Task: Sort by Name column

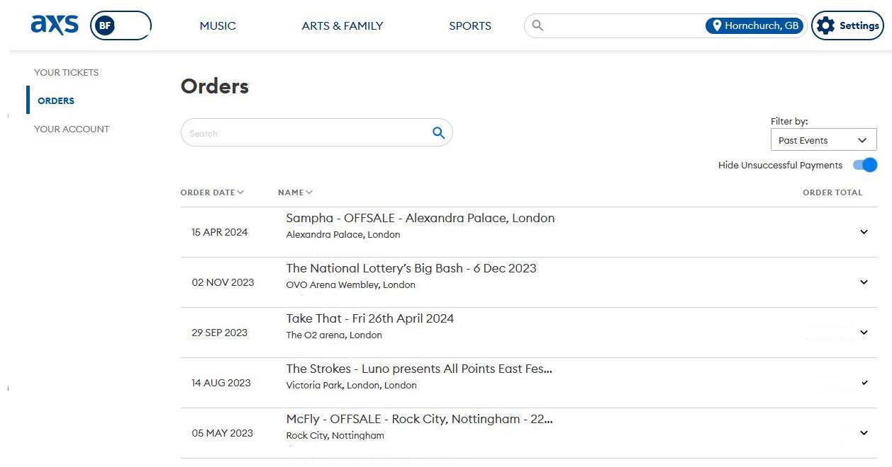Action: click(295, 192)
